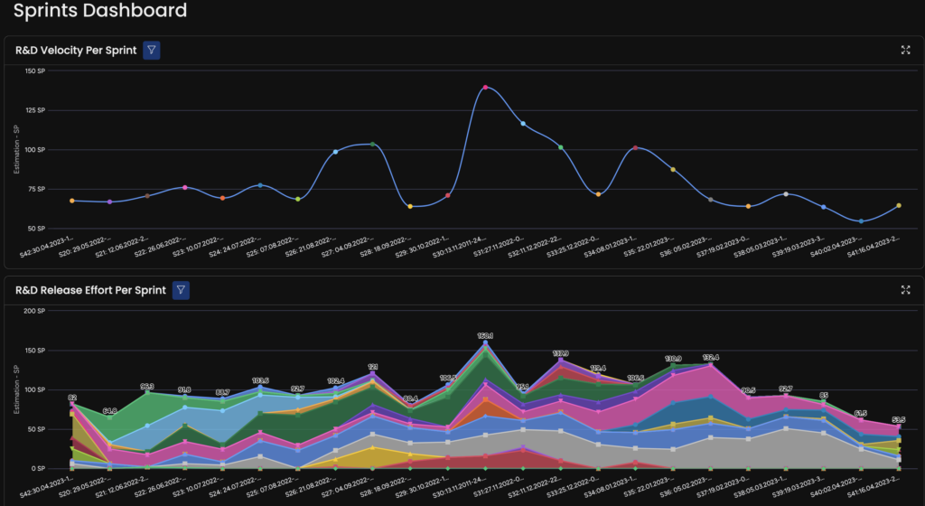Click the Sprints Dashboard page title

point(100,12)
